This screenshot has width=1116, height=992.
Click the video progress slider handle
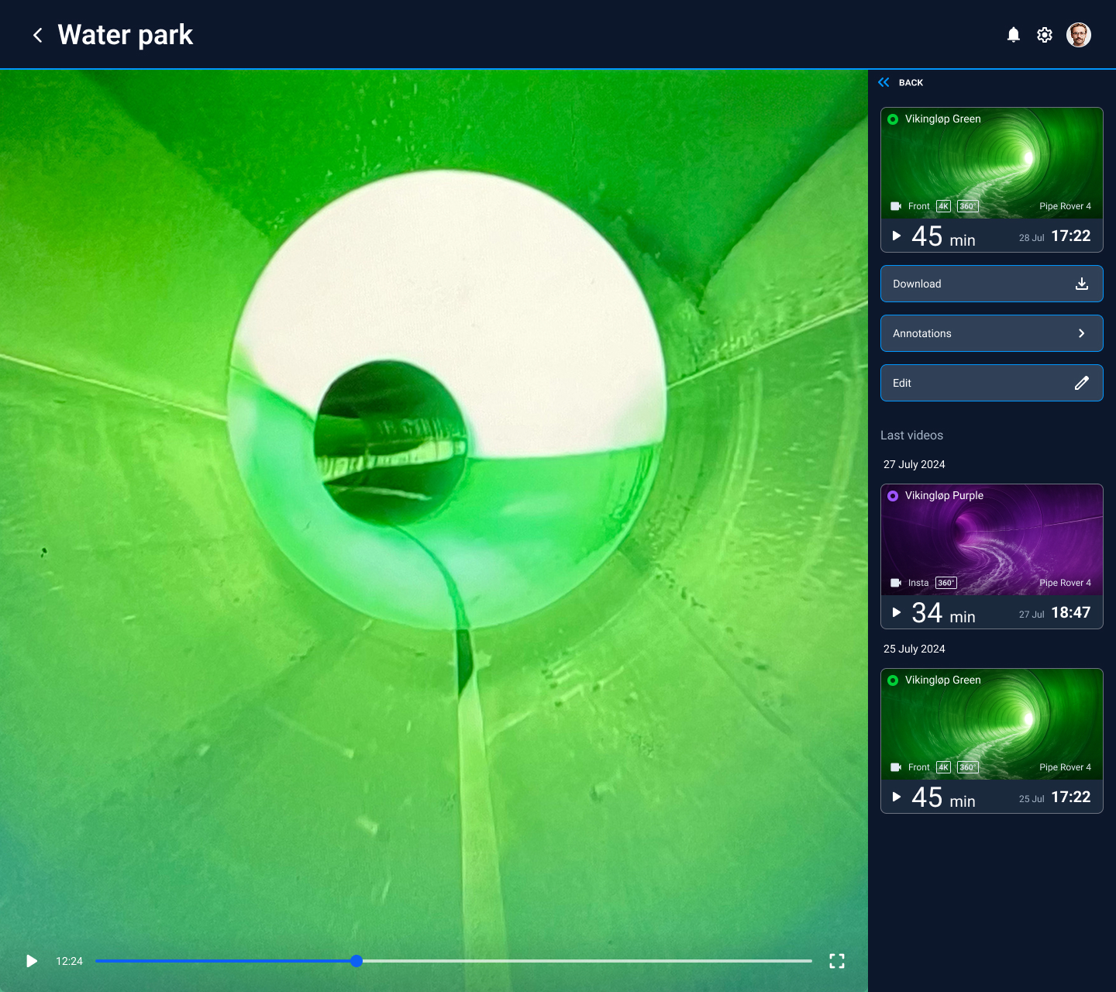[x=356, y=961]
